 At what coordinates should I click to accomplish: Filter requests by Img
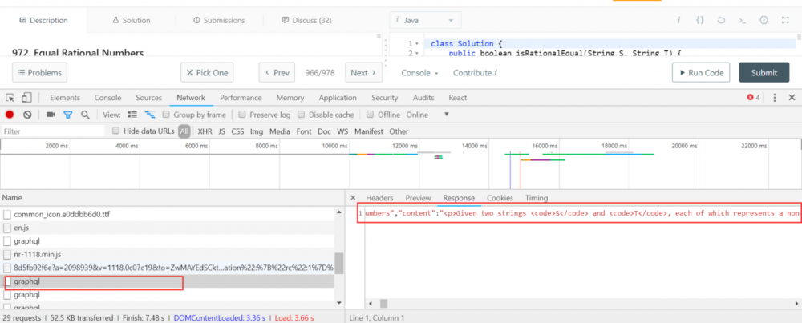pyautogui.click(x=257, y=131)
